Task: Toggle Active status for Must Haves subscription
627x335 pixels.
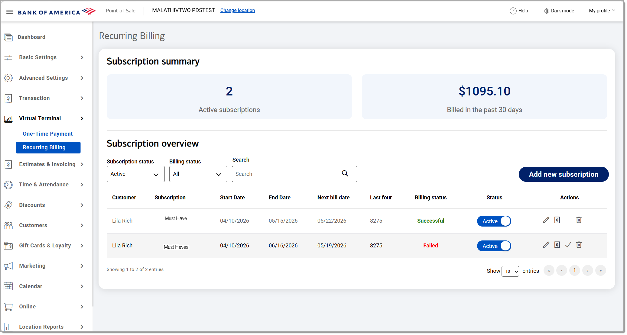Action: coord(494,246)
